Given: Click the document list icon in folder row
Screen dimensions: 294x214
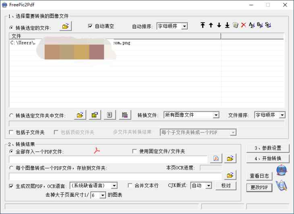Looking at the screenshot, I should [x=110, y=115].
